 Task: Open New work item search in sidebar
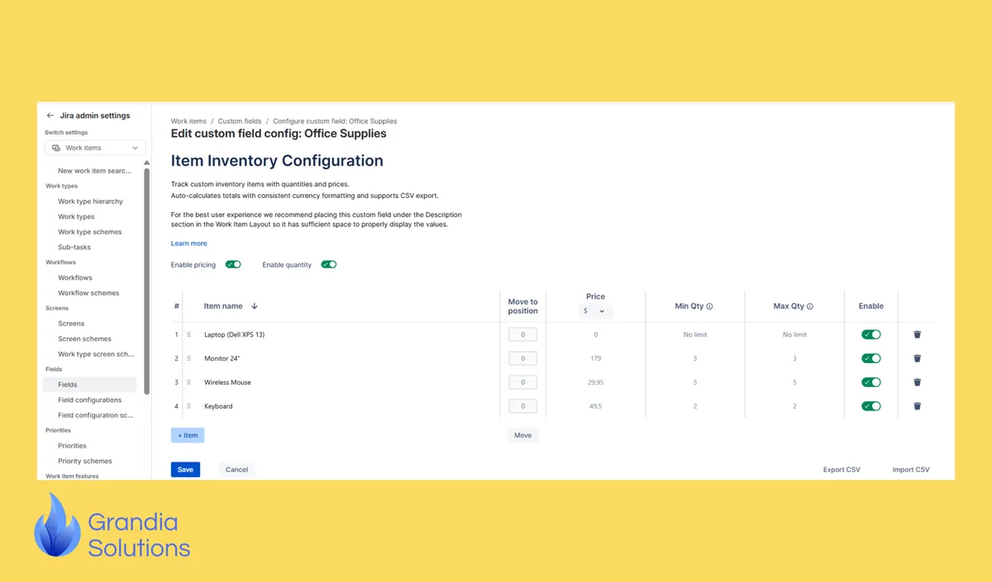tap(94, 171)
